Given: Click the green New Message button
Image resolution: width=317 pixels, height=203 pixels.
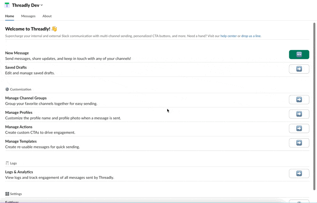Looking at the screenshot, I should click(299, 54).
